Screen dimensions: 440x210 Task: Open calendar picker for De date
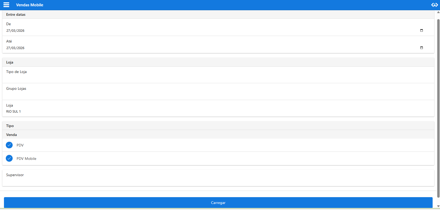421,30
